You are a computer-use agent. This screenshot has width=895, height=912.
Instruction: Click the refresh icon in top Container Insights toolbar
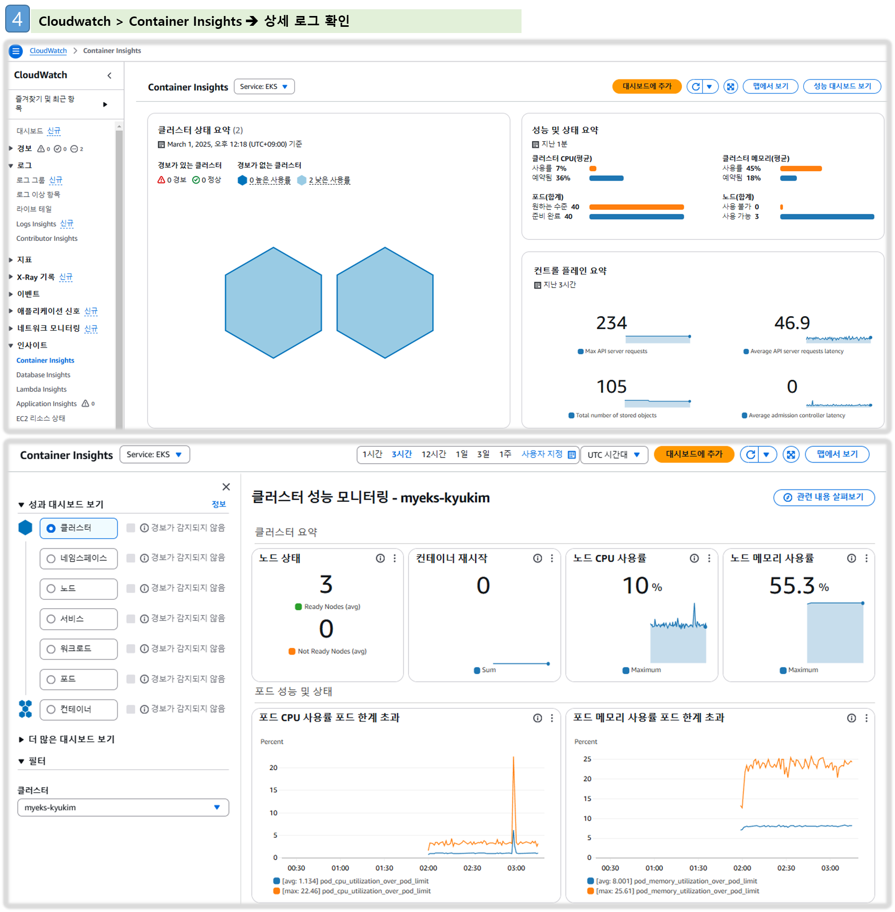click(695, 87)
